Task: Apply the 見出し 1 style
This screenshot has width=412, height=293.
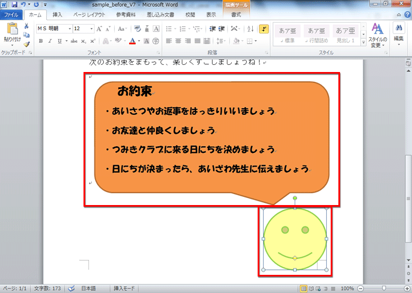Action: pos(346,35)
